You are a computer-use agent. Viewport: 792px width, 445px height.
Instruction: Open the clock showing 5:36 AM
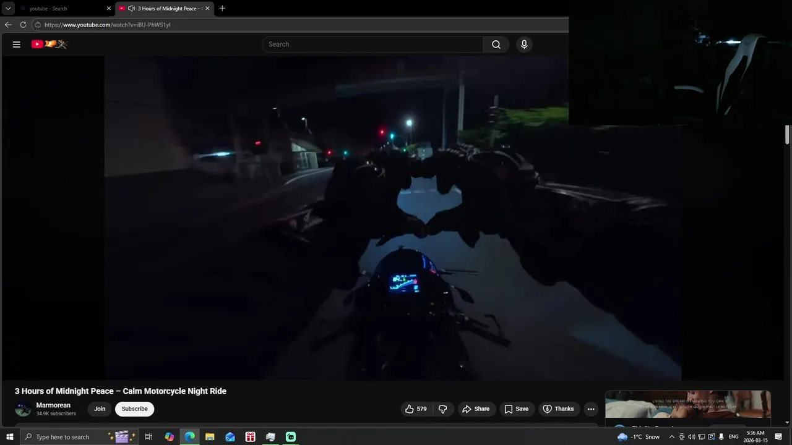pyautogui.click(x=755, y=437)
